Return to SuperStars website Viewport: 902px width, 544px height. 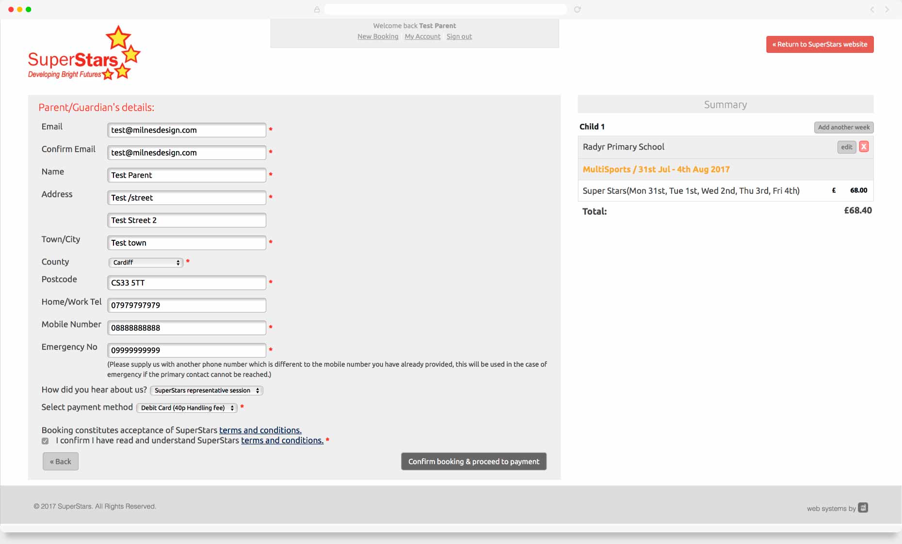point(820,45)
